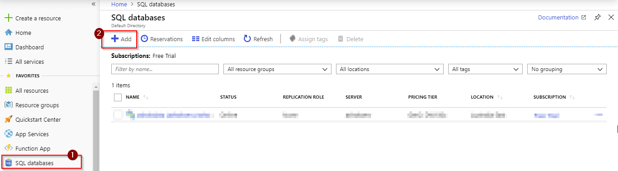Focus the Filter by name field
618x171 pixels.
(x=165, y=69)
